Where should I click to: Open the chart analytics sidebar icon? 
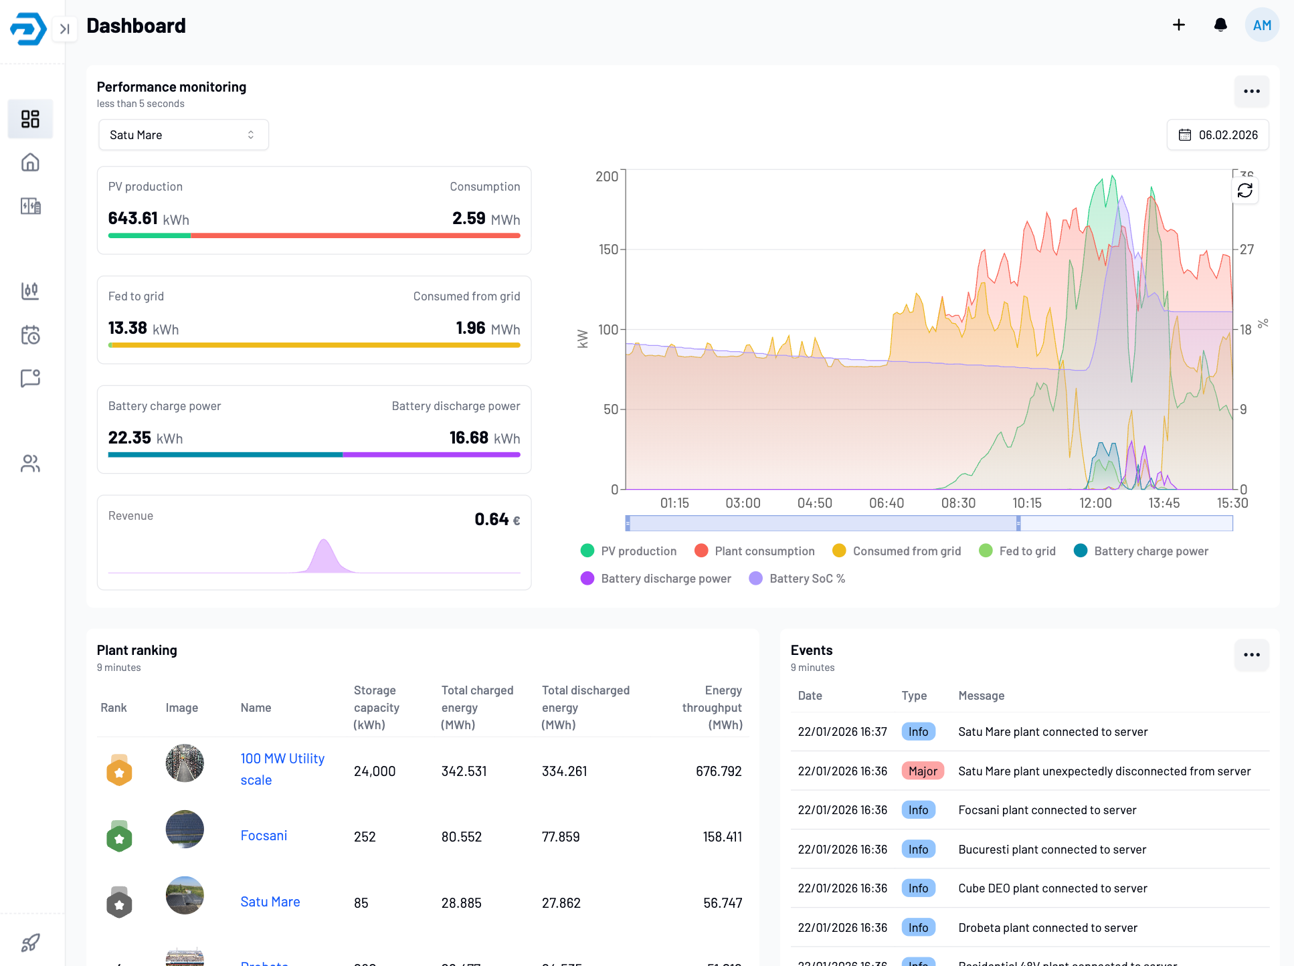pyautogui.click(x=30, y=290)
